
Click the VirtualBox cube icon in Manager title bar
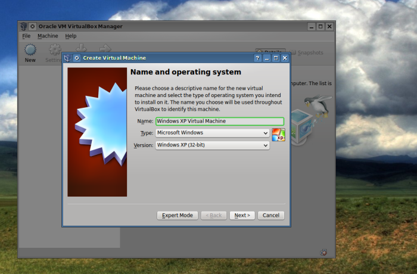24,26
